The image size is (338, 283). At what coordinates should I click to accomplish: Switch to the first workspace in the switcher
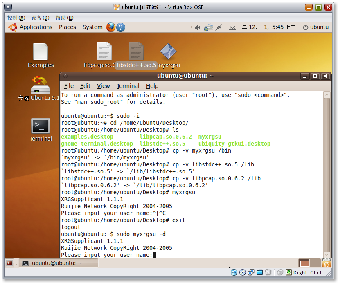tap(304, 263)
